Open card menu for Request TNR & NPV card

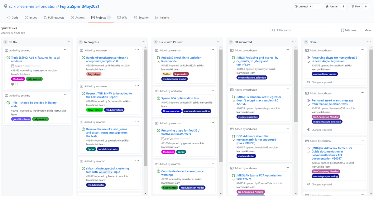[x=137, y=86]
